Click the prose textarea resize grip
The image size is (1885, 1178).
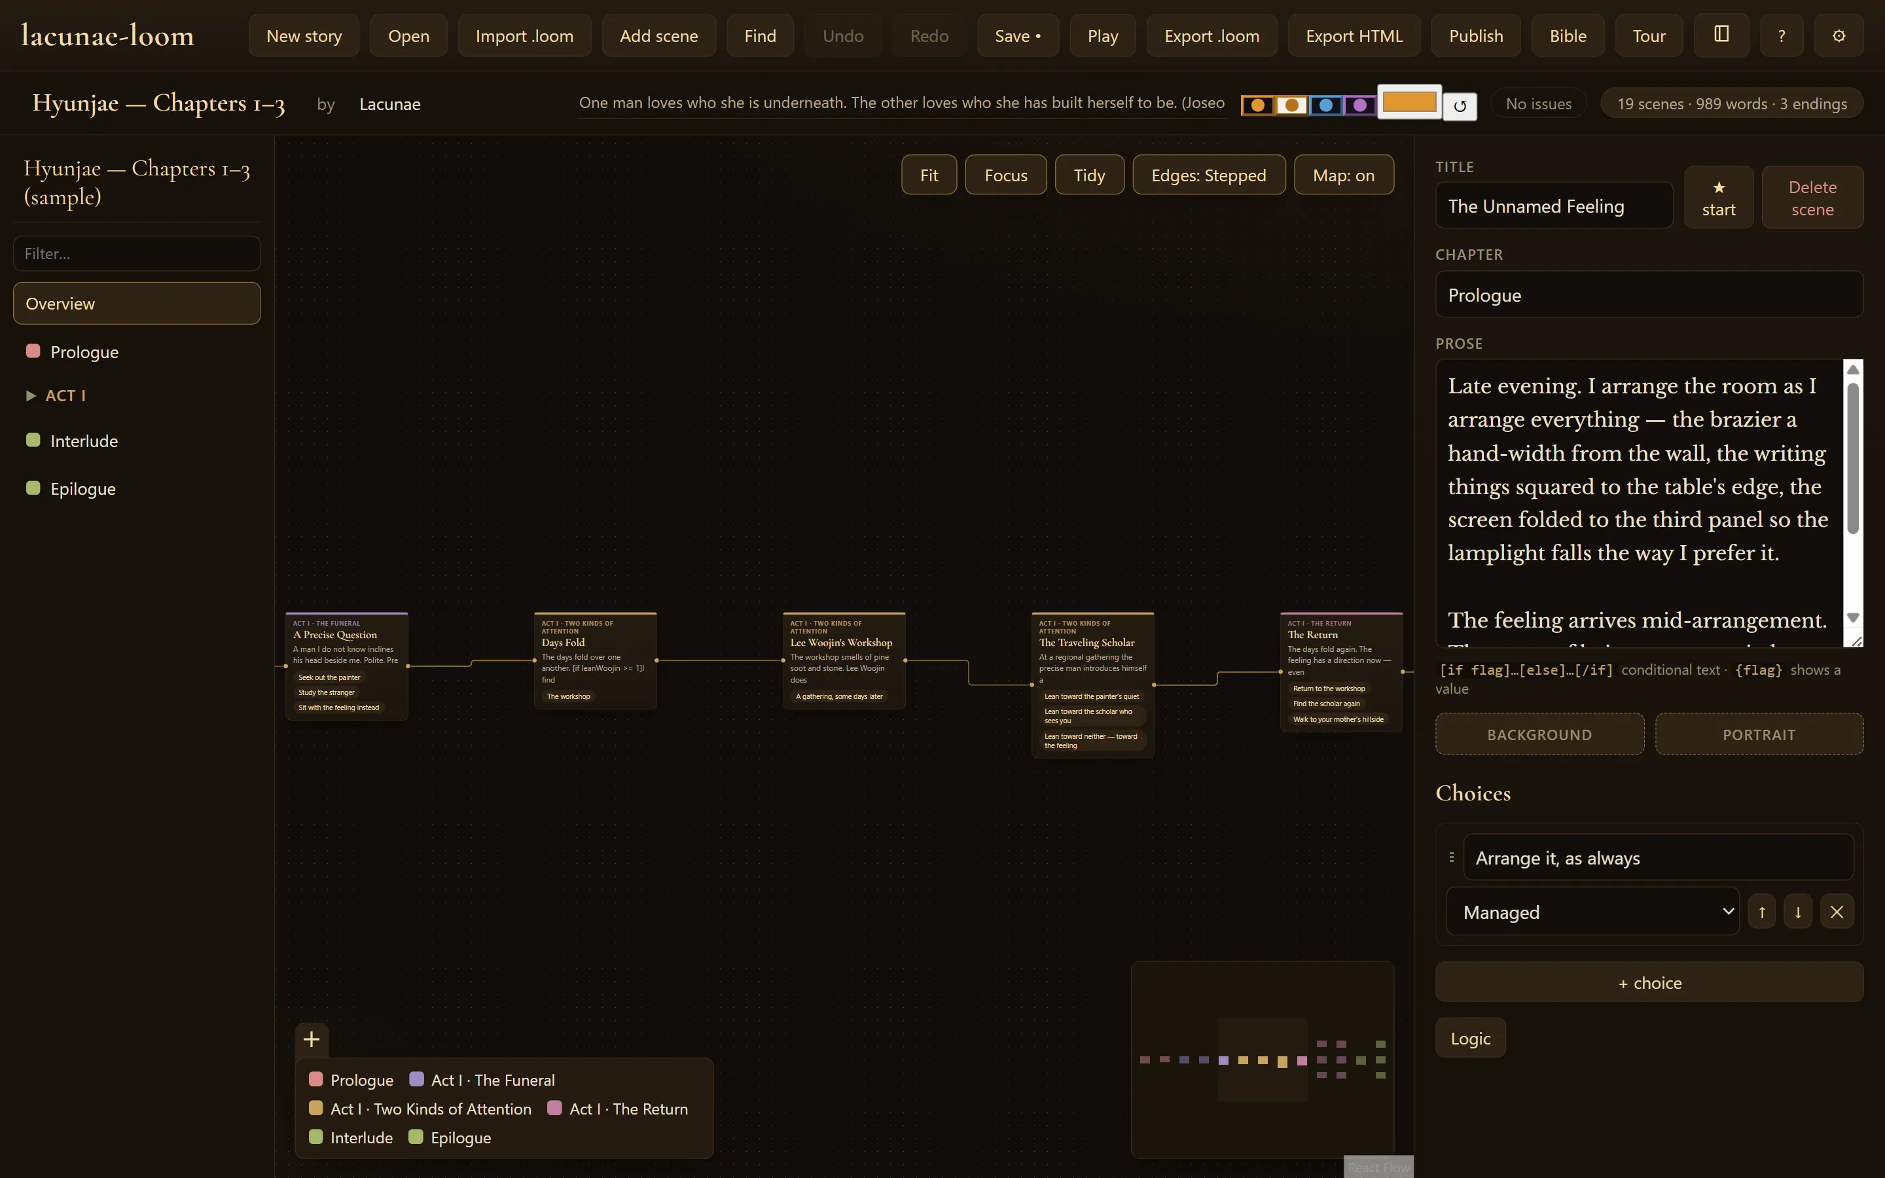[x=1856, y=641]
